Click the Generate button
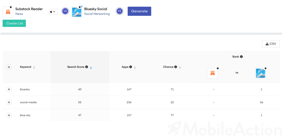The width and height of the screenshot is (283, 138). point(139,11)
